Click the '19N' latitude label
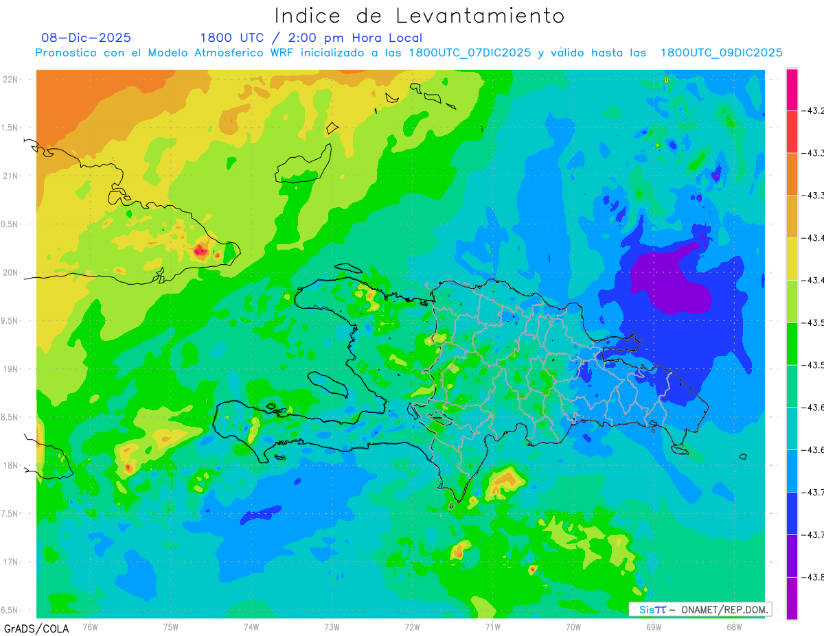This screenshot has width=824, height=636. coord(11,369)
